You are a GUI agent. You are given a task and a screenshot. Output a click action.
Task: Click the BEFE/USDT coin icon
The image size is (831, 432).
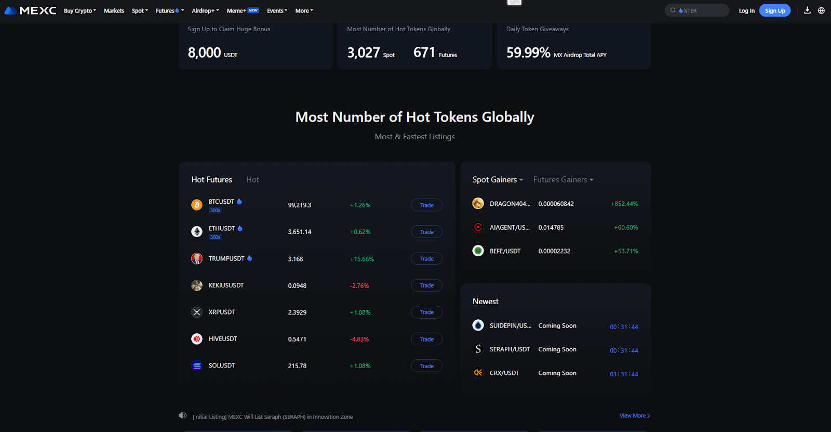478,251
